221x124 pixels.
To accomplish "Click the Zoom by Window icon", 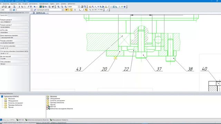I will [62, 7].
